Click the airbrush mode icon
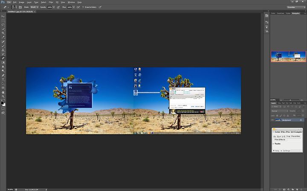The width and height of the screenshot is (307, 191). (78, 7)
